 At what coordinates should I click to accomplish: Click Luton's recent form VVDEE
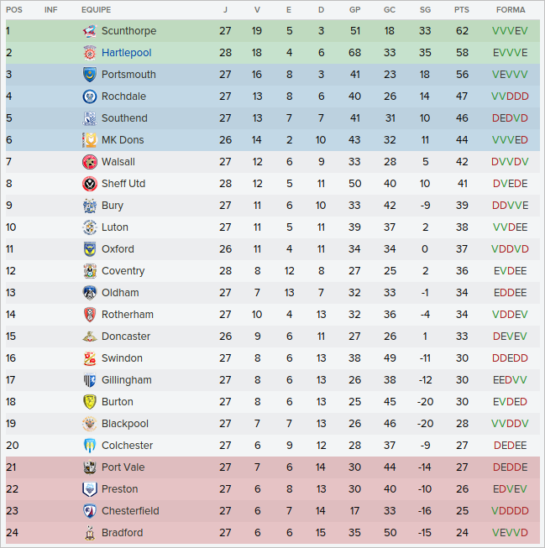[x=511, y=227]
